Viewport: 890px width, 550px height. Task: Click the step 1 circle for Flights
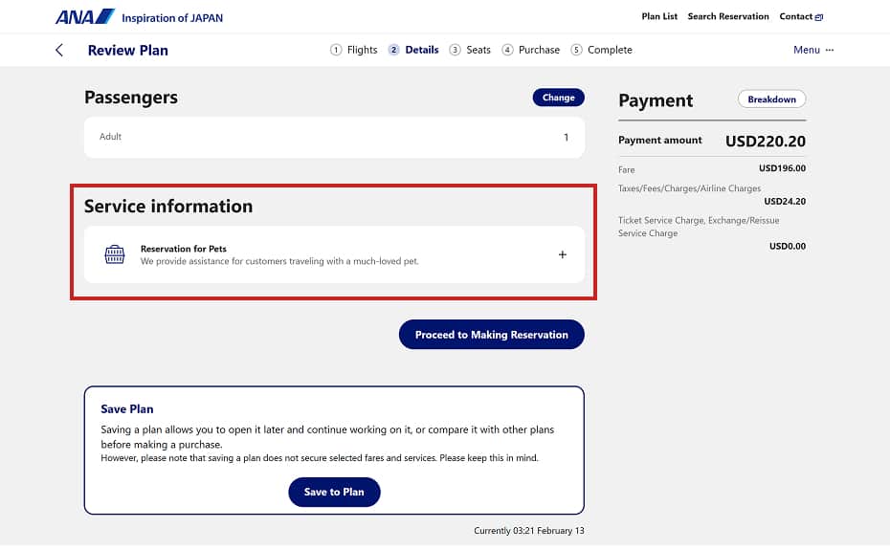[x=336, y=50]
